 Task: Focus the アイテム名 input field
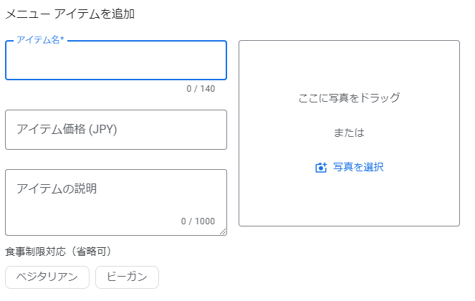[x=116, y=60]
